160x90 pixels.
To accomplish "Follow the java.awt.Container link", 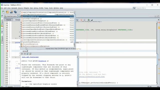I will pyautogui.click(x=30, y=57).
